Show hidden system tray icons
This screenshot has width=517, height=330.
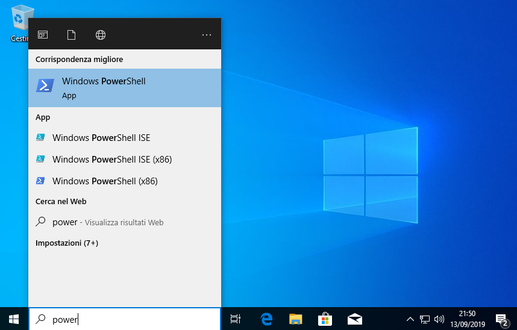pos(410,319)
